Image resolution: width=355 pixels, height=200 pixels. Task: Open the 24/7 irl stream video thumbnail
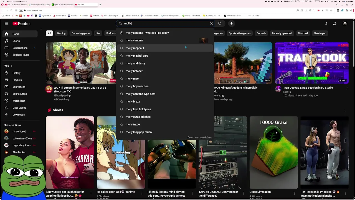[81, 63]
